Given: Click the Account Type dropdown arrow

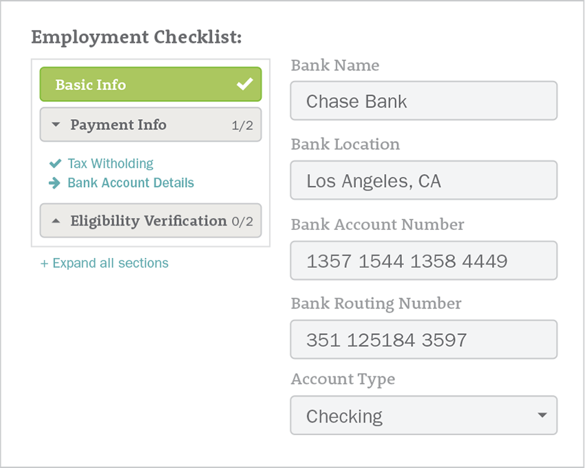Looking at the screenshot, I should pos(542,415).
